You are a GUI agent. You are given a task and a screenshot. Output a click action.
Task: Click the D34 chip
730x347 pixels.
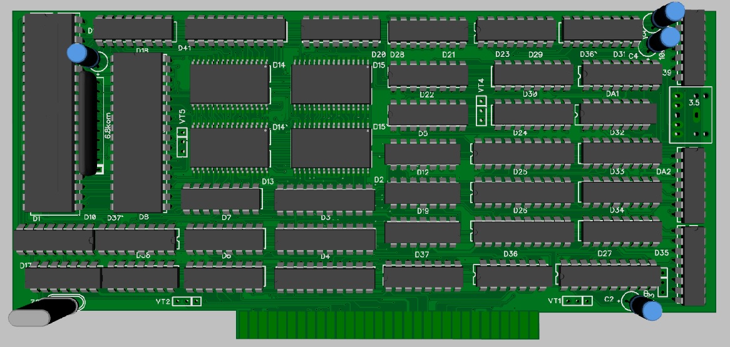pos(621,193)
